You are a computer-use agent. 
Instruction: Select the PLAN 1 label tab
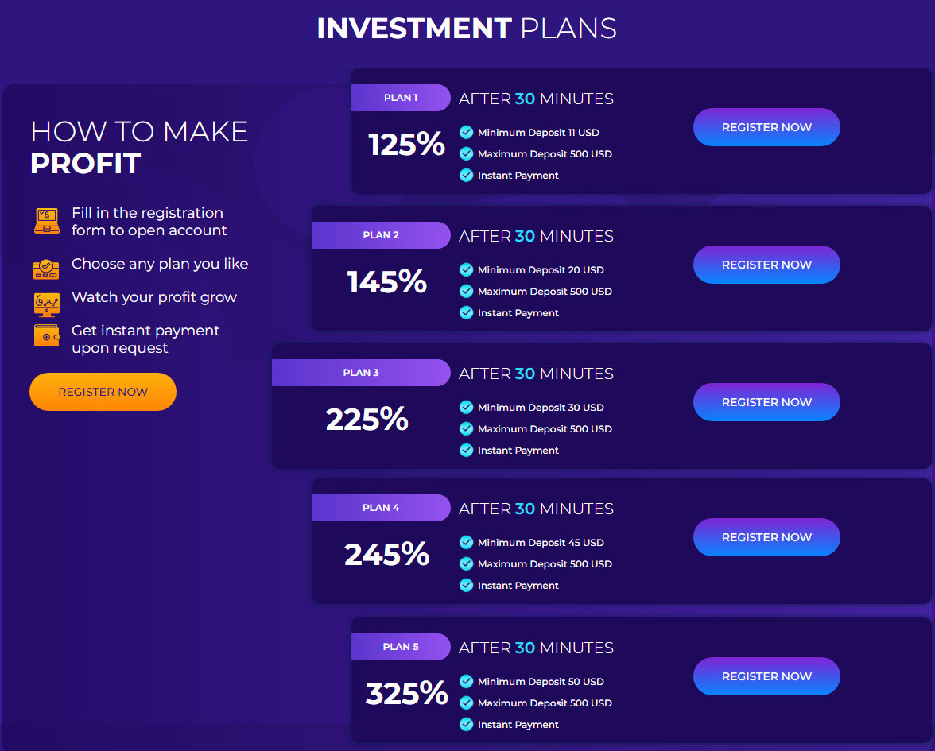coord(401,98)
